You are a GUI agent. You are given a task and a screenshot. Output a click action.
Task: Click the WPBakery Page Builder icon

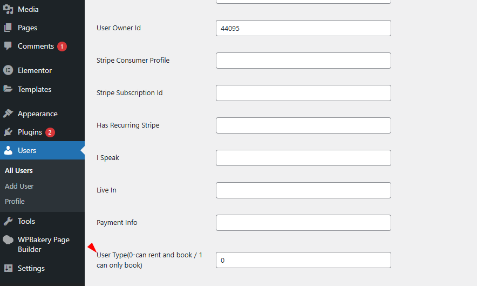pyautogui.click(x=8, y=240)
